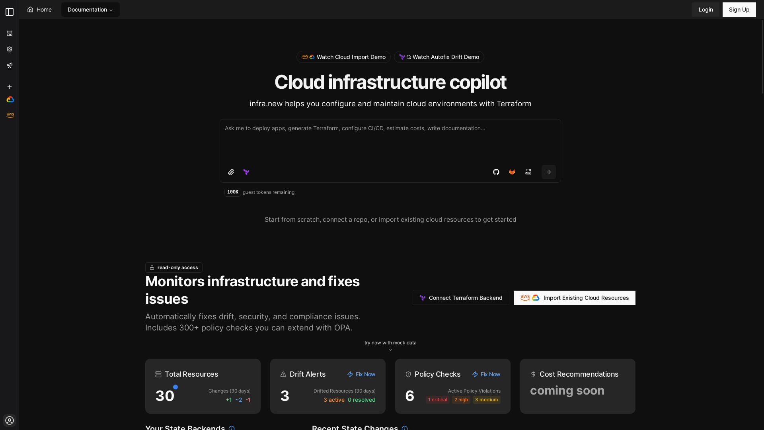Click Fix Now on Drift Alerts card
This screenshot has height=430, width=764.
(361, 374)
